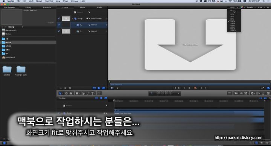Switch to the Library tab
This screenshot has width=271, height=146.
point(28,7)
